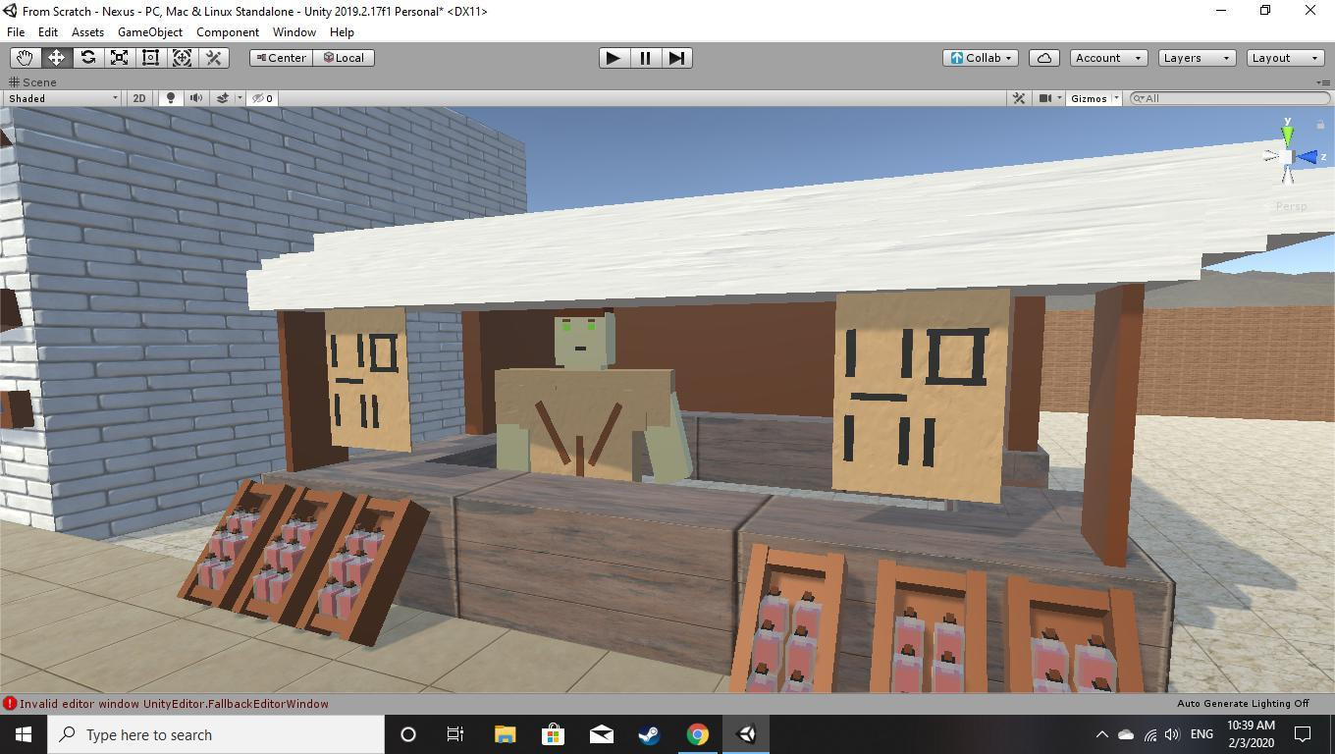Open the GameObject menu

point(150,32)
